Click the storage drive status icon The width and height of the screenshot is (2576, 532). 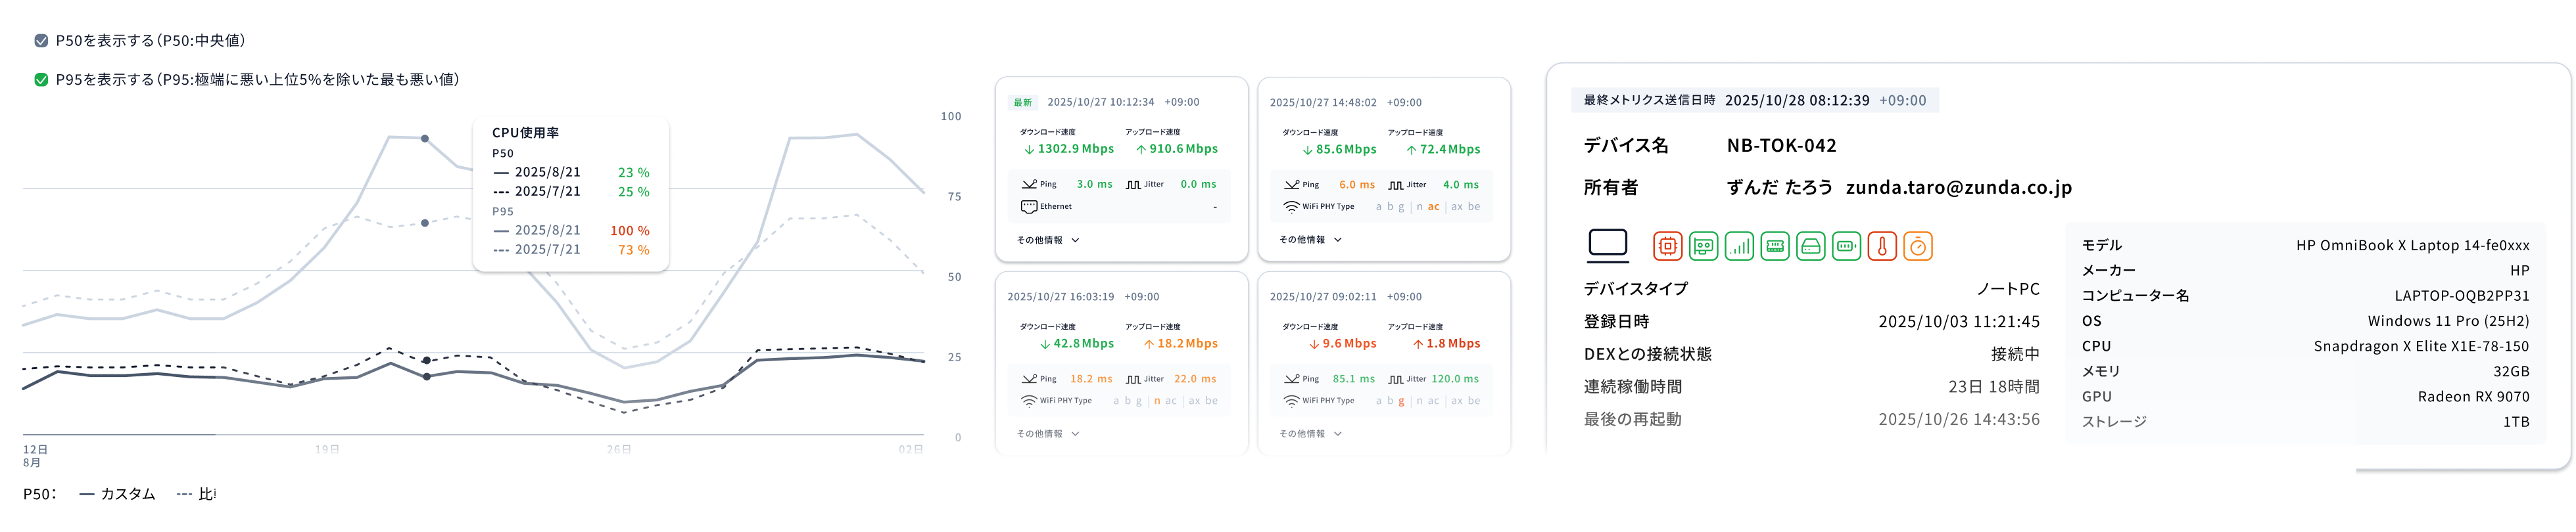tap(1810, 246)
